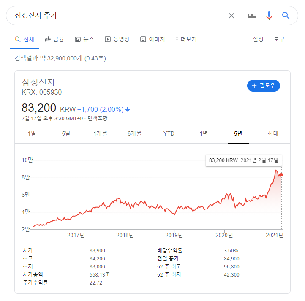Select the YTD chart range

pos(169,133)
